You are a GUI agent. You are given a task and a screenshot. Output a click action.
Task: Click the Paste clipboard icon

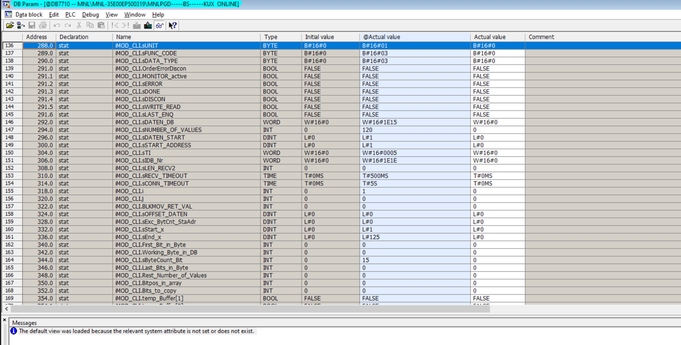101,25
